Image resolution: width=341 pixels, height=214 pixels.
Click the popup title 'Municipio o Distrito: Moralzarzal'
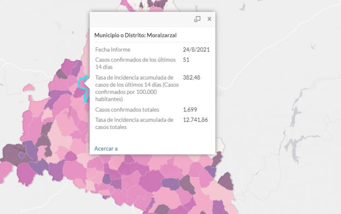point(135,35)
